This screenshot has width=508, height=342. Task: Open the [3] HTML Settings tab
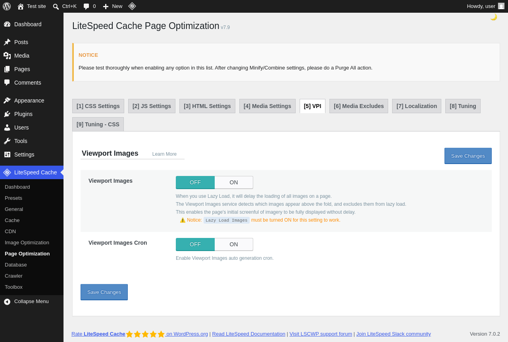207,106
